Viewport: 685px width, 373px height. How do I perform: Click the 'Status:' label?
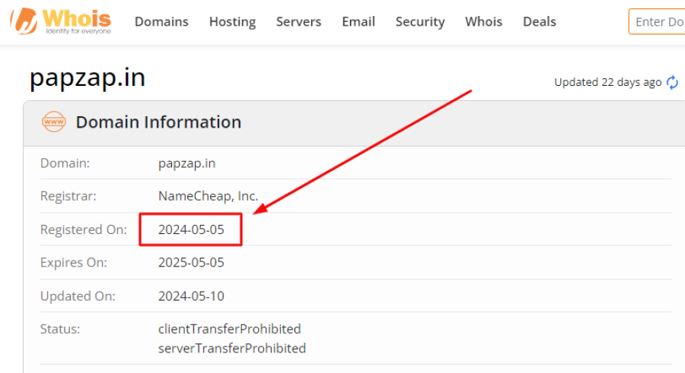[x=60, y=329]
